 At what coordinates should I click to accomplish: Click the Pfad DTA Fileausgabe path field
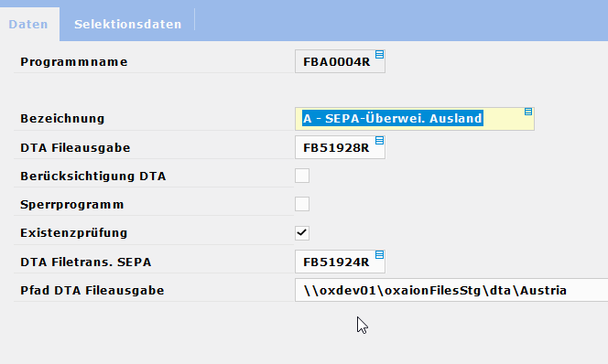tap(451, 290)
